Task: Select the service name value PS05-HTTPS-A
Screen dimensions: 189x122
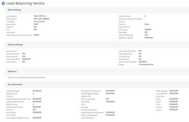Action: (x=40, y=16)
